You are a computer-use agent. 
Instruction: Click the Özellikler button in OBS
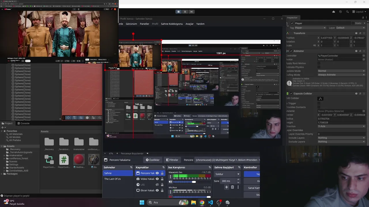(153, 160)
